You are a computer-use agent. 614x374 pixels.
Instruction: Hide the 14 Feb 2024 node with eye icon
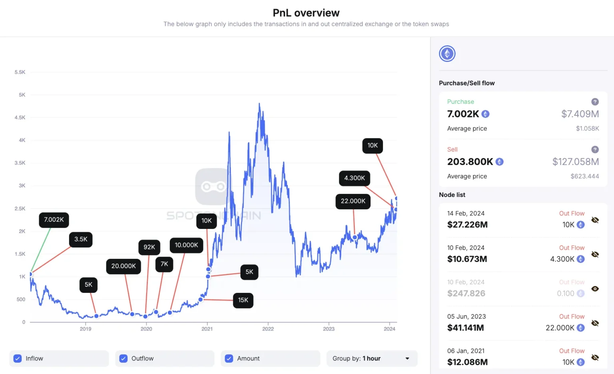595,220
